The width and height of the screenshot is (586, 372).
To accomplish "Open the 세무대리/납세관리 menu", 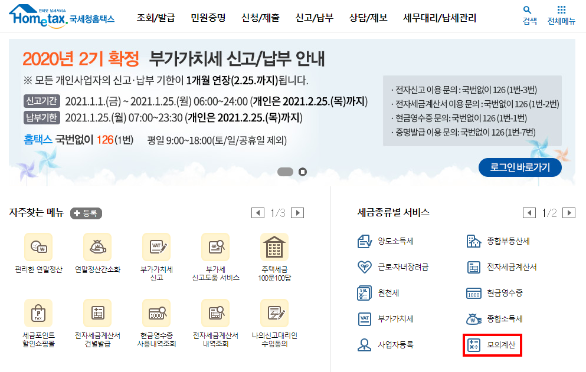I will (440, 18).
